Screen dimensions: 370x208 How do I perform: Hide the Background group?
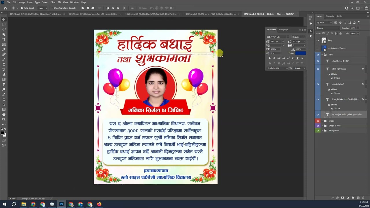coord(318,131)
